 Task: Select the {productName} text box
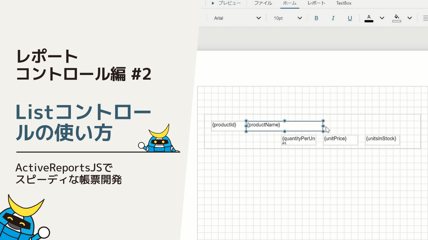(x=285, y=126)
